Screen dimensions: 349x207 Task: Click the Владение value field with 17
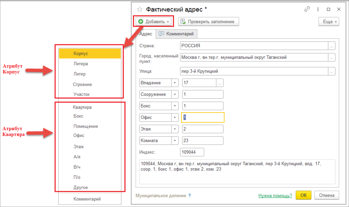pyautogui.click(x=199, y=83)
